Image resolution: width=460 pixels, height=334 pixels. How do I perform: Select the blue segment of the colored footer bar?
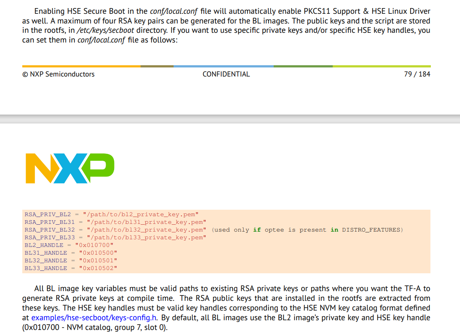tap(223, 66)
